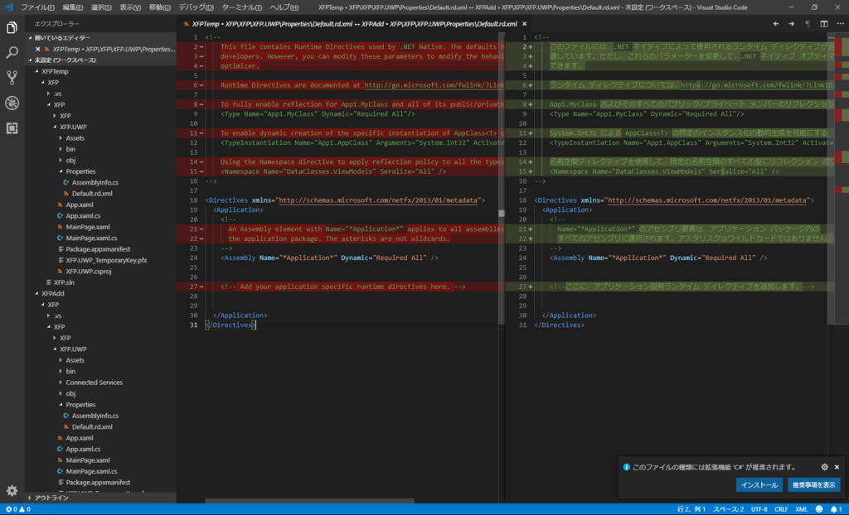The image size is (849, 515).
Task: Click the left diff pane vertical scrollbar
Action: [x=502, y=179]
